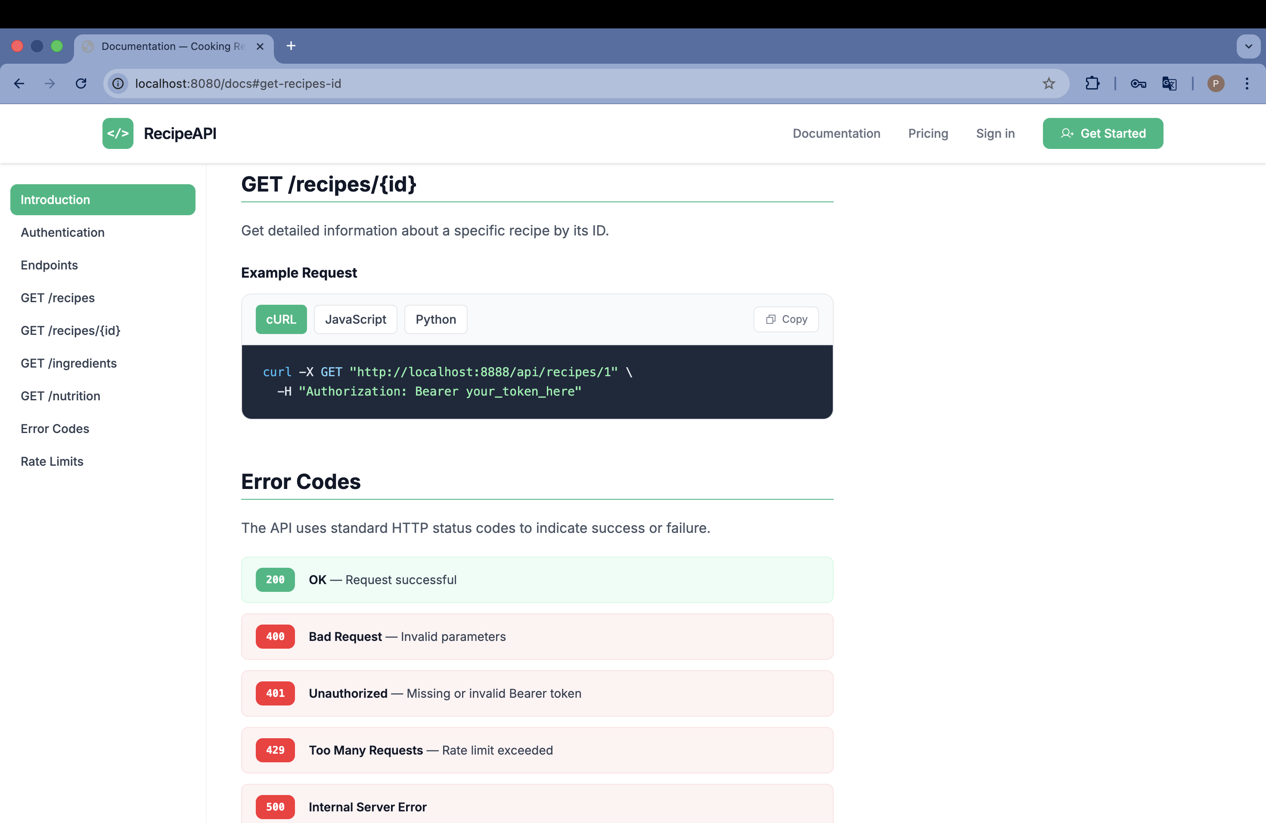This screenshot has width=1266, height=823.
Task: Open the browser extensions puzzle icon
Action: click(x=1092, y=84)
